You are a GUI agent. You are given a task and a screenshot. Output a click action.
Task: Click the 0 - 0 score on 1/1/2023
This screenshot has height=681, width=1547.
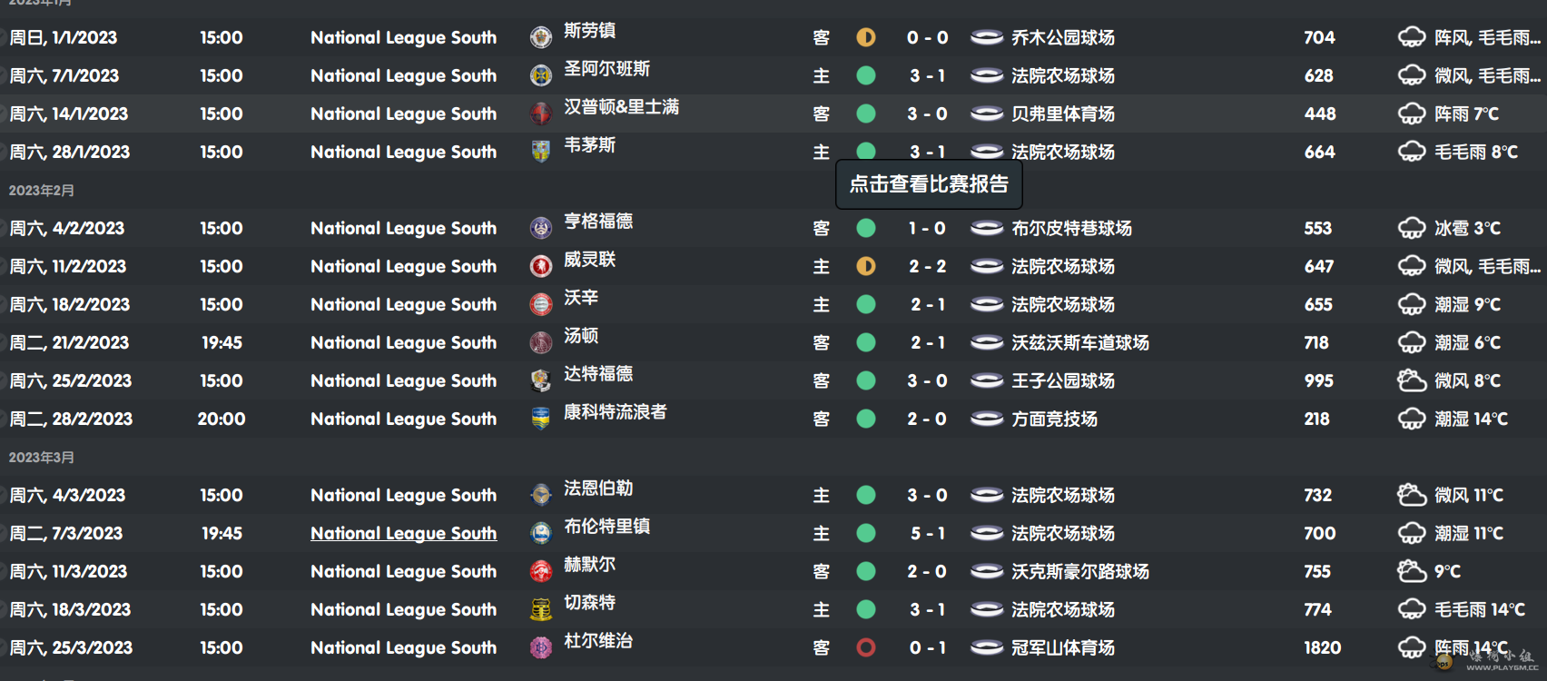pos(927,37)
